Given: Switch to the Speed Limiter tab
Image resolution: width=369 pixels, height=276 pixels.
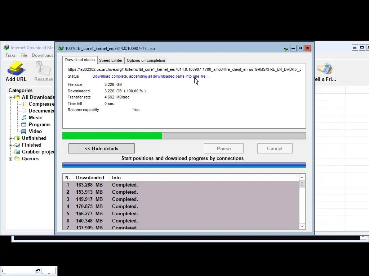Looking at the screenshot, I should tap(111, 60).
